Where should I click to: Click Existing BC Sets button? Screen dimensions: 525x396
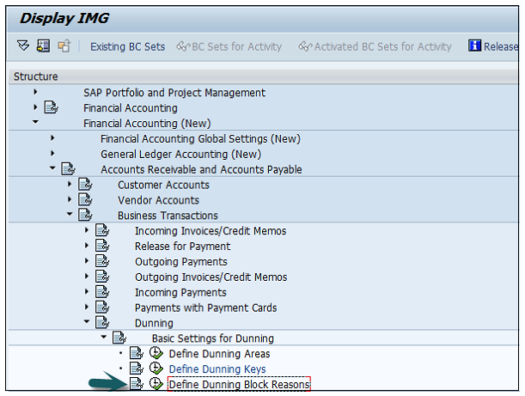(x=127, y=46)
